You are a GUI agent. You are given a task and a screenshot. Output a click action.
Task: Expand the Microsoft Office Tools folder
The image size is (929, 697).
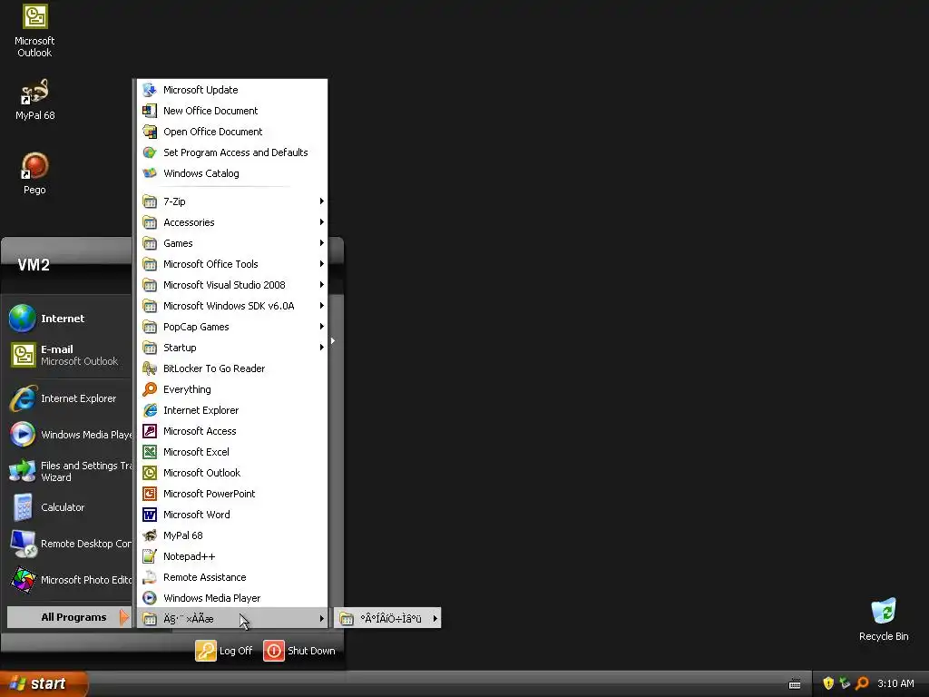click(x=231, y=264)
